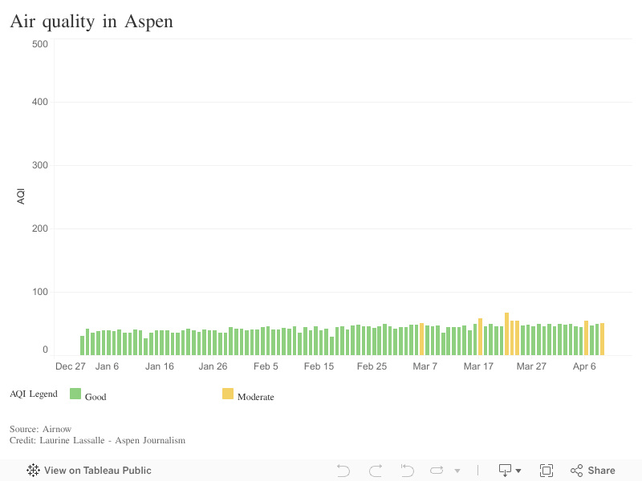Click the tallest yellow bar after Mar 17

point(507,333)
